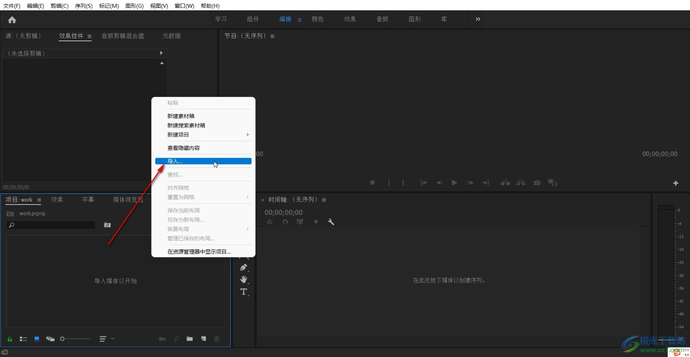Open 字幕 tab in project panel
The image size is (690, 357).
point(88,200)
